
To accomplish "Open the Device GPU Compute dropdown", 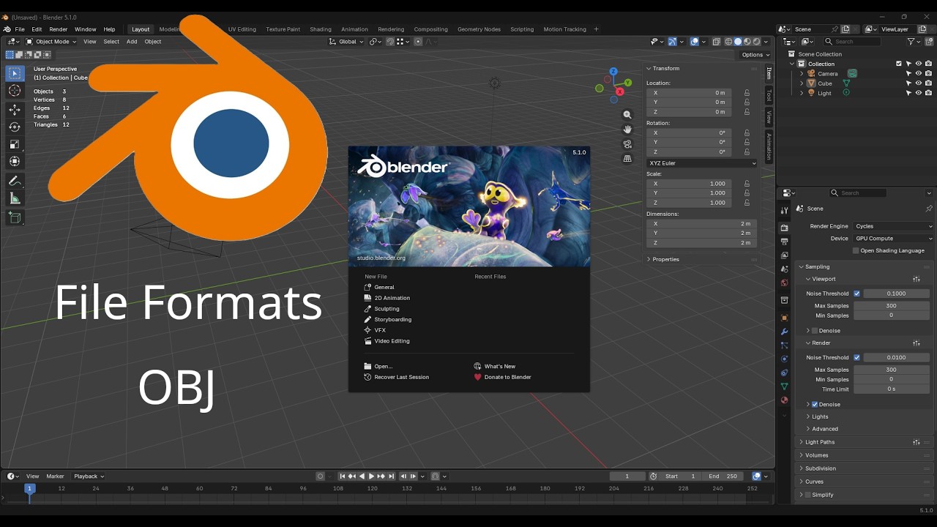I will 894,239.
